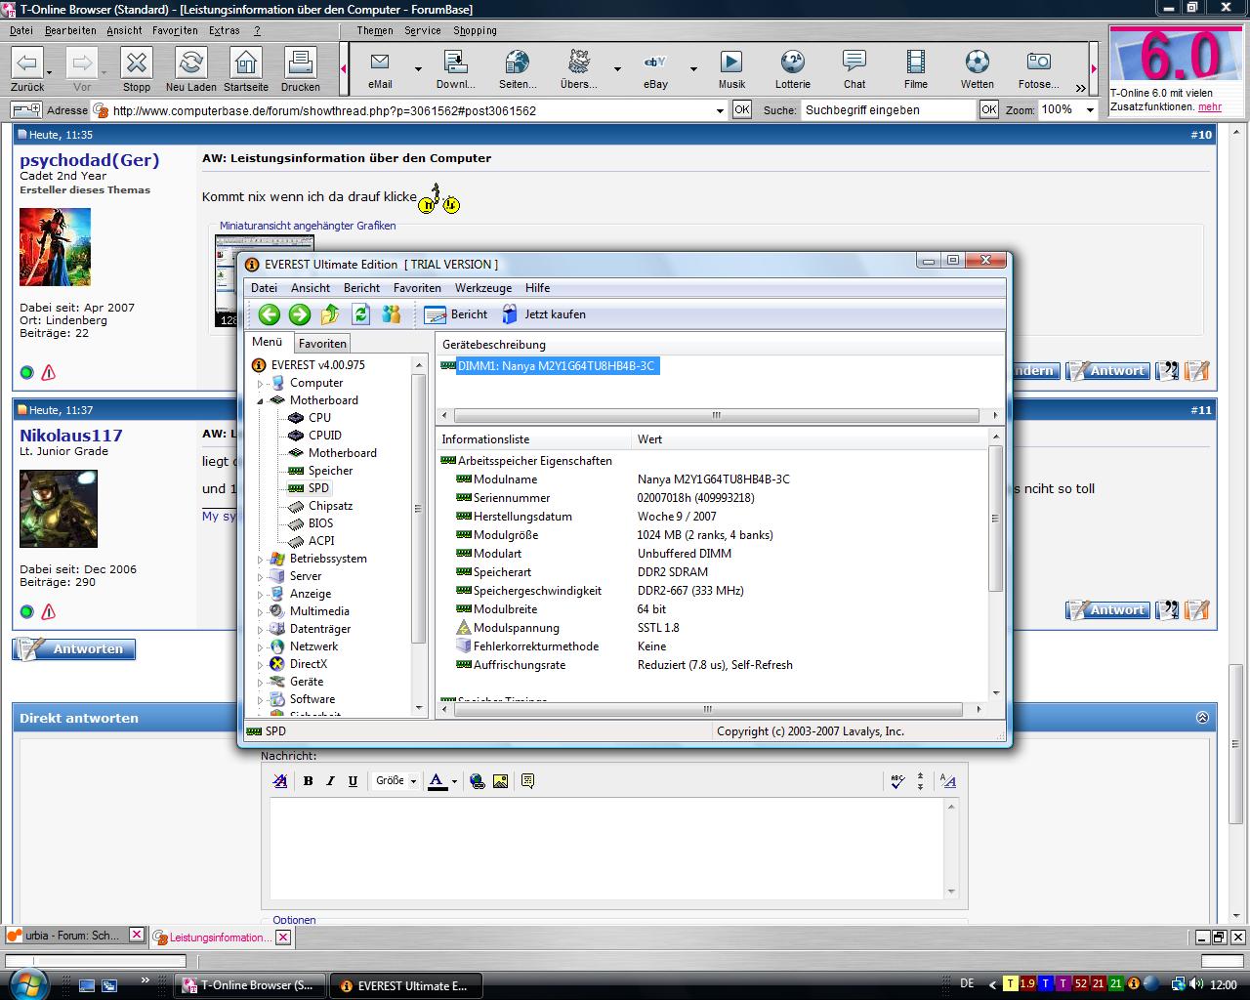
Task: Click EVEREST green back arrow
Action: (270, 314)
